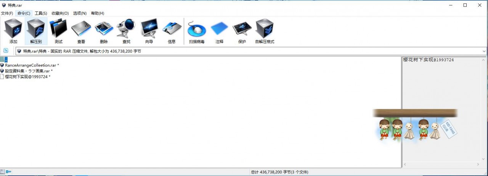Click the drive icon in status bar

click(x=2, y=172)
